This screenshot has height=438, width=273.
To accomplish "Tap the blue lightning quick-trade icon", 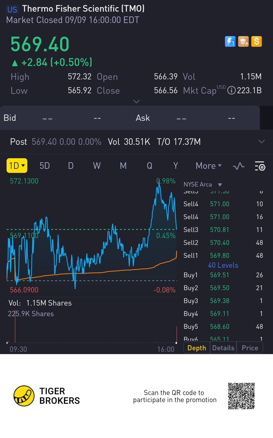I will pos(230,41).
